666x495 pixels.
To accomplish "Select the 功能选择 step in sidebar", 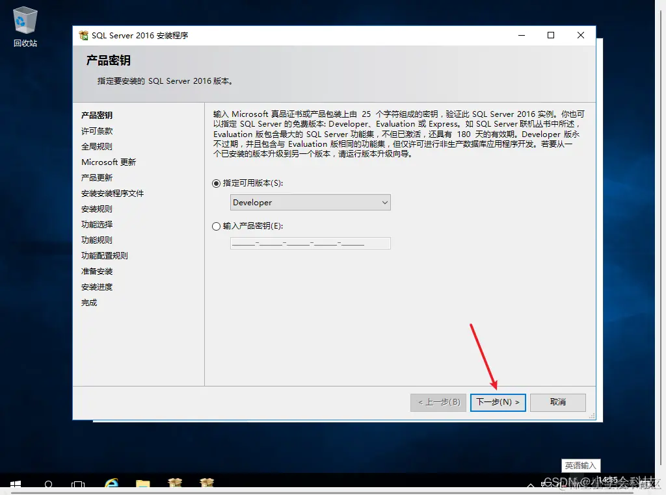I will coord(97,224).
